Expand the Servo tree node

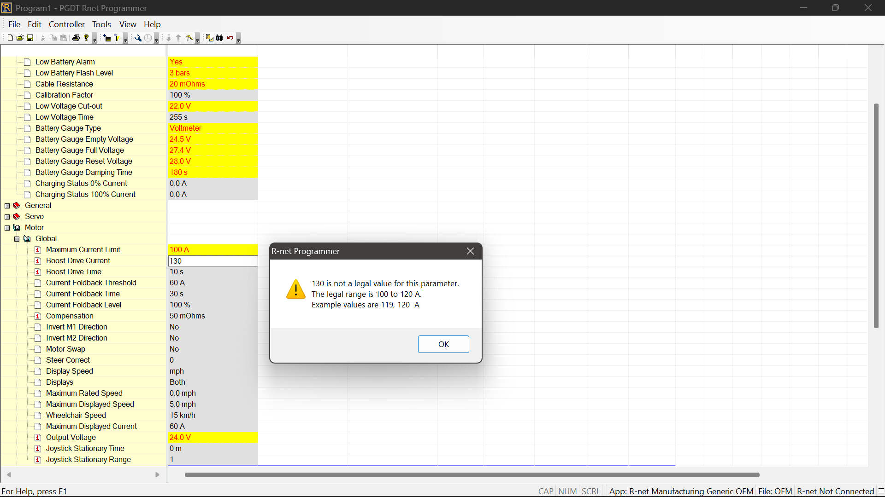click(x=7, y=217)
